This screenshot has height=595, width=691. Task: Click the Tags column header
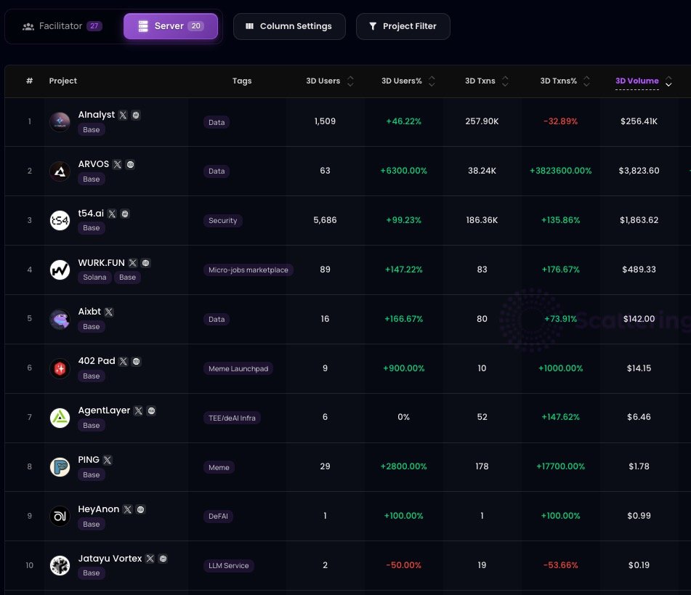point(242,81)
